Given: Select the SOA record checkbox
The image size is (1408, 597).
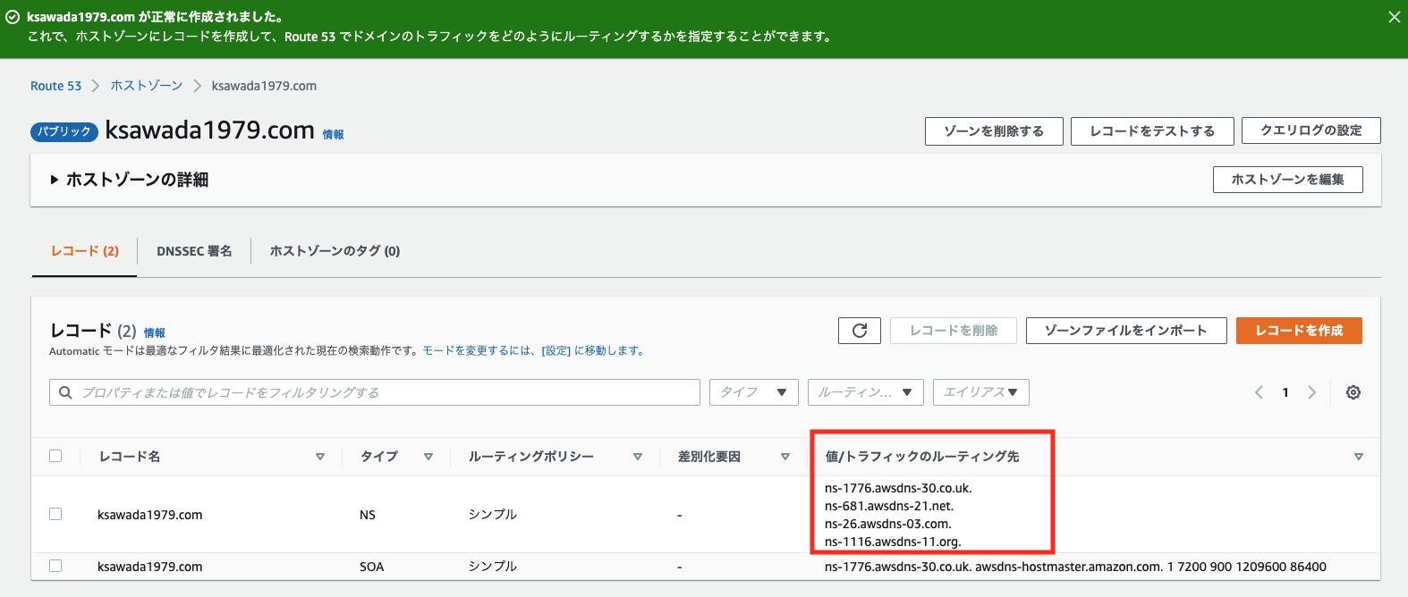Looking at the screenshot, I should tap(55, 566).
